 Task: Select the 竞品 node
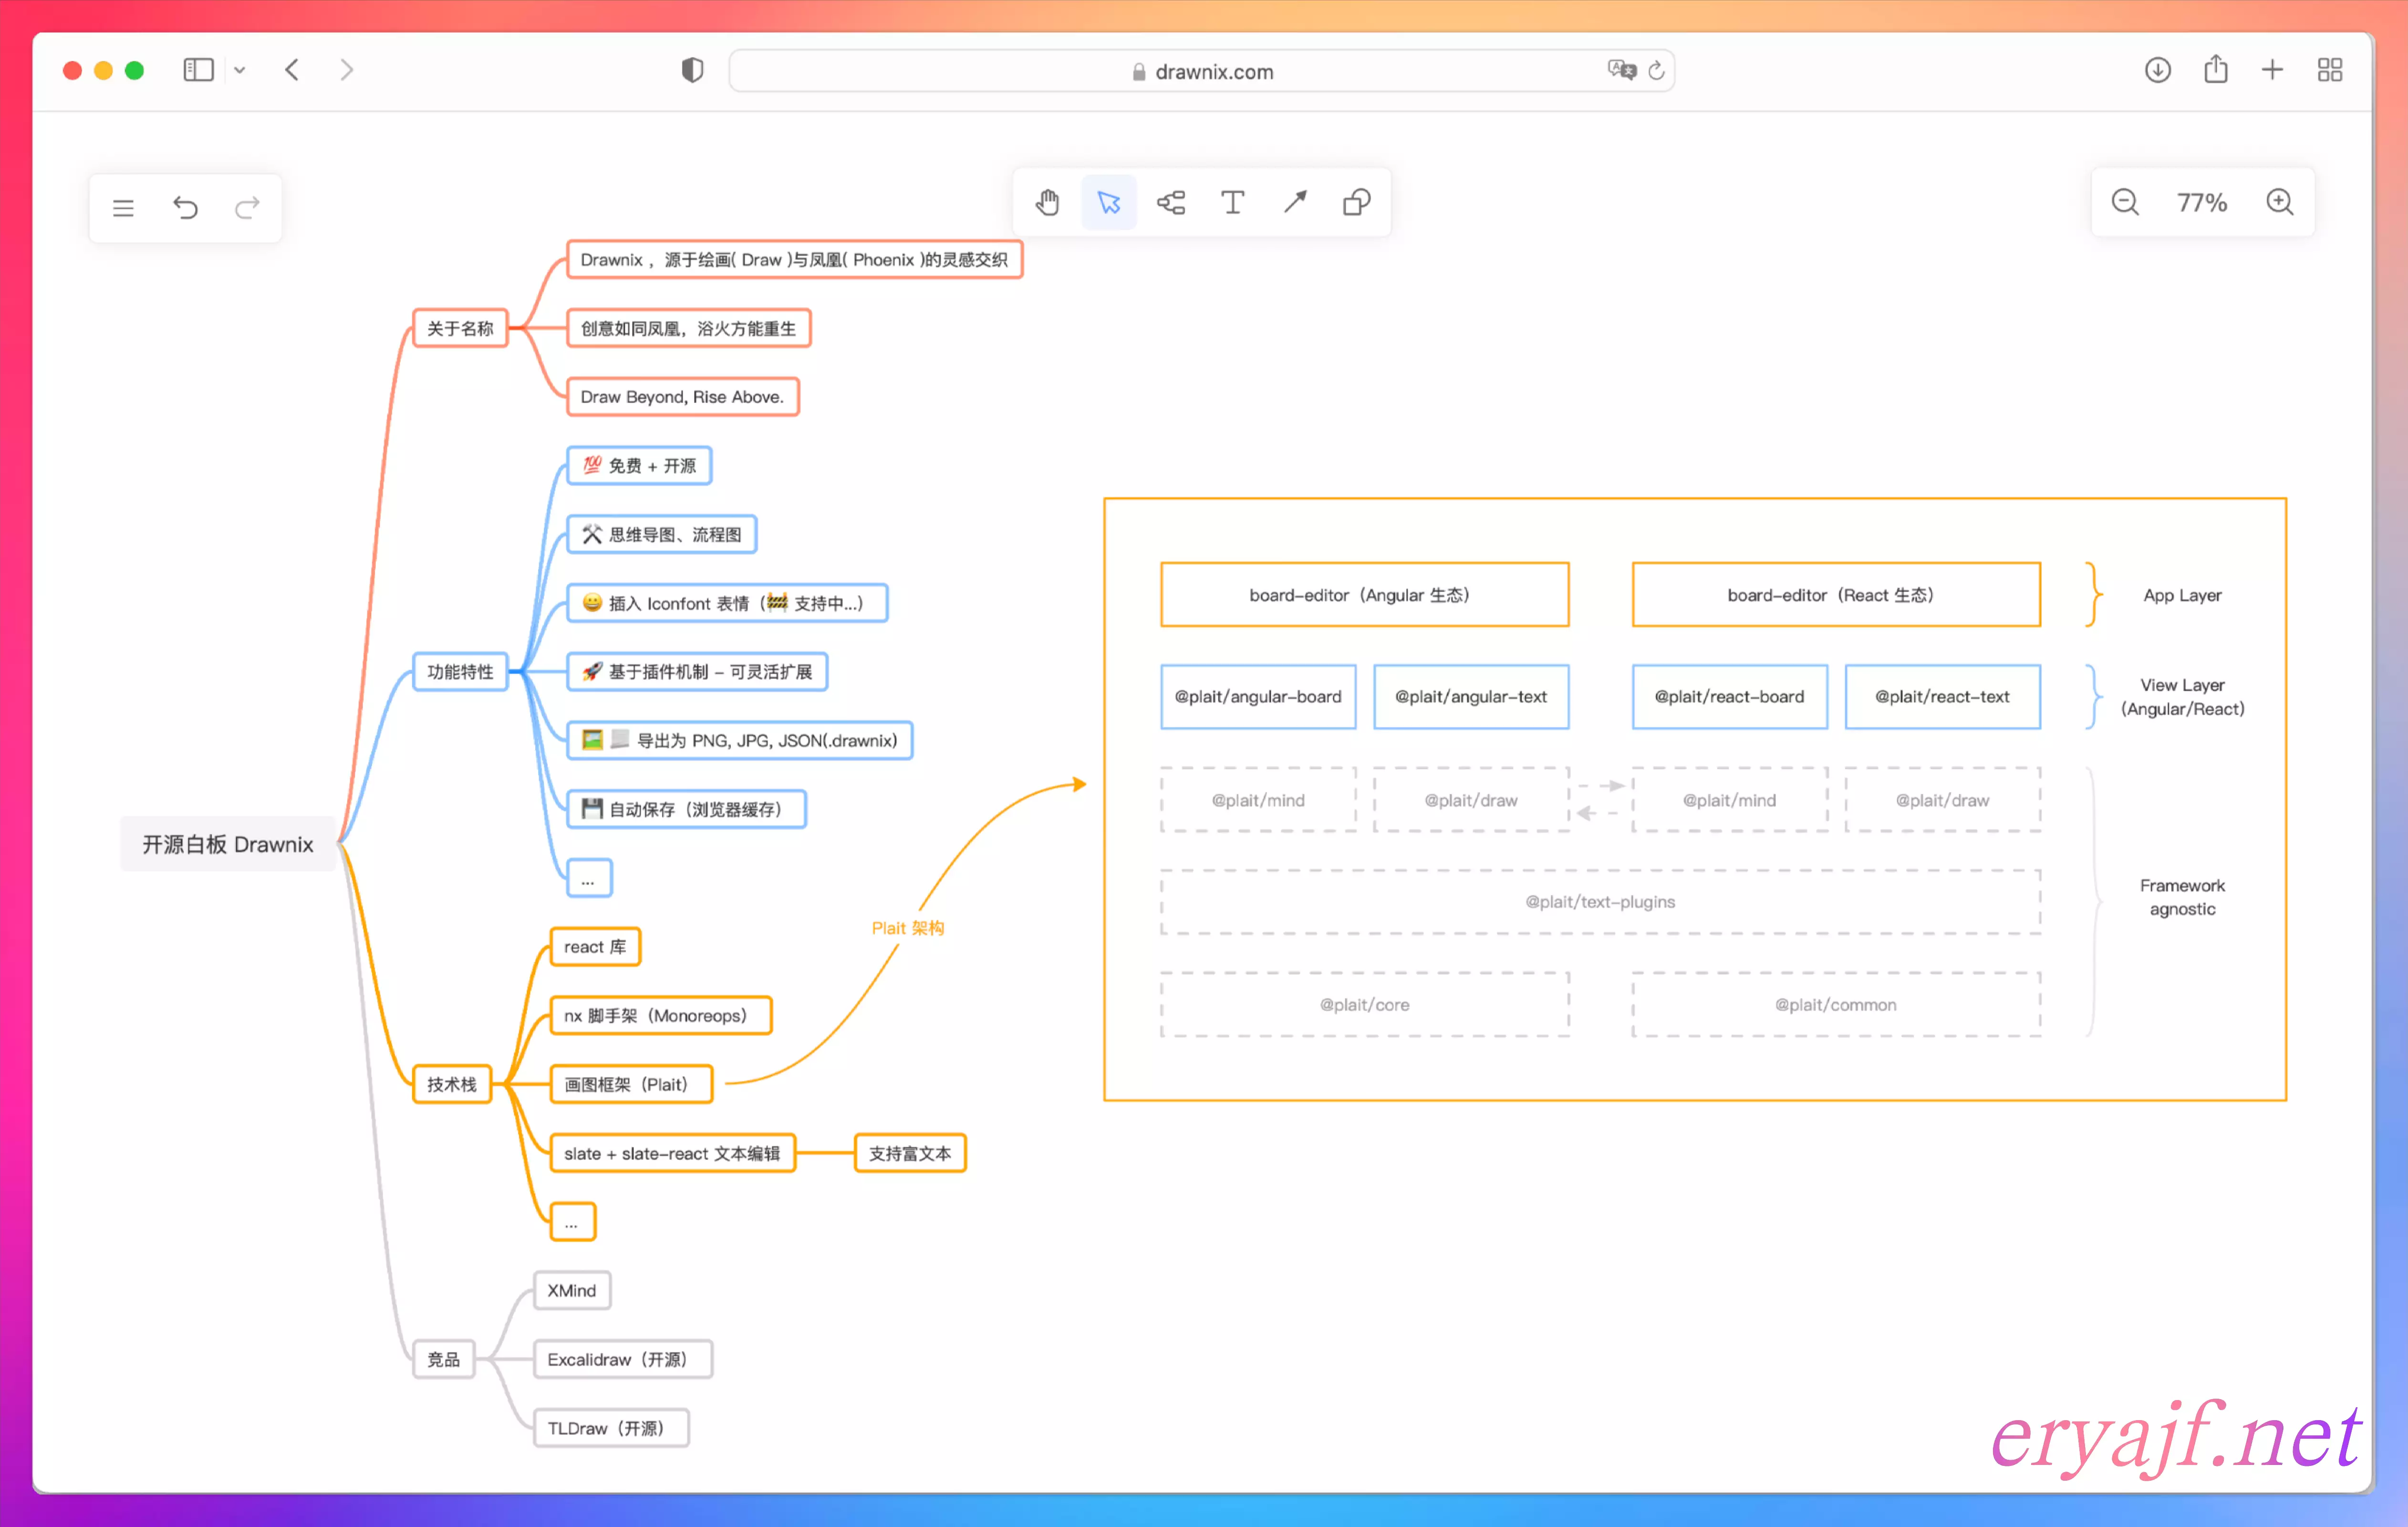[x=444, y=1360]
